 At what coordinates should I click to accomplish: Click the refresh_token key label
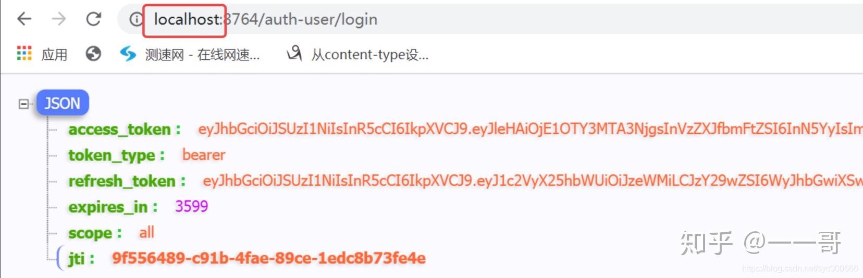122,181
